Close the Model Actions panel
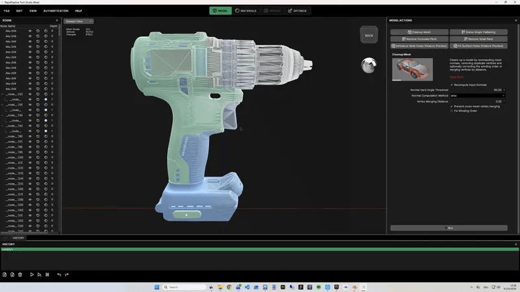Screen dimensions: 520x292 click(515, 20)
